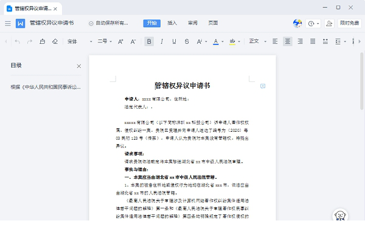
Task: Click the WPS Writer logo icon
Action: tap(20, 23)
